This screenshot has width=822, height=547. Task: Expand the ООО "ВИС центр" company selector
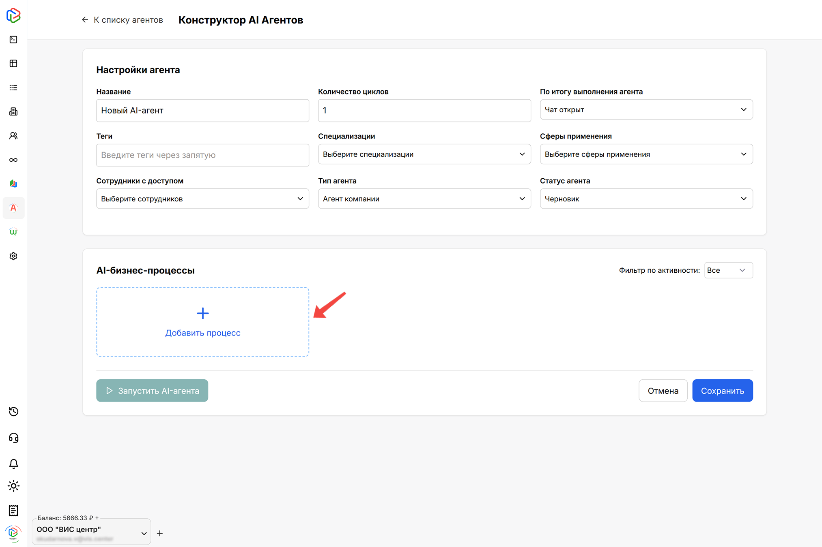pyautogui.click(x=91, y=532)
